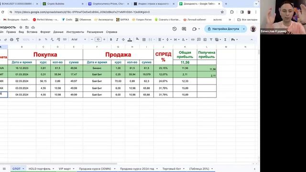Image resolution: width=306 pixels, height=172 pixels.
Task: Open the Расширения menu
Action: pos(95,32)
